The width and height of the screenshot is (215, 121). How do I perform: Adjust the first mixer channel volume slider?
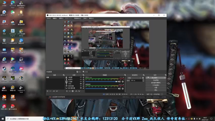coord(102,82)
